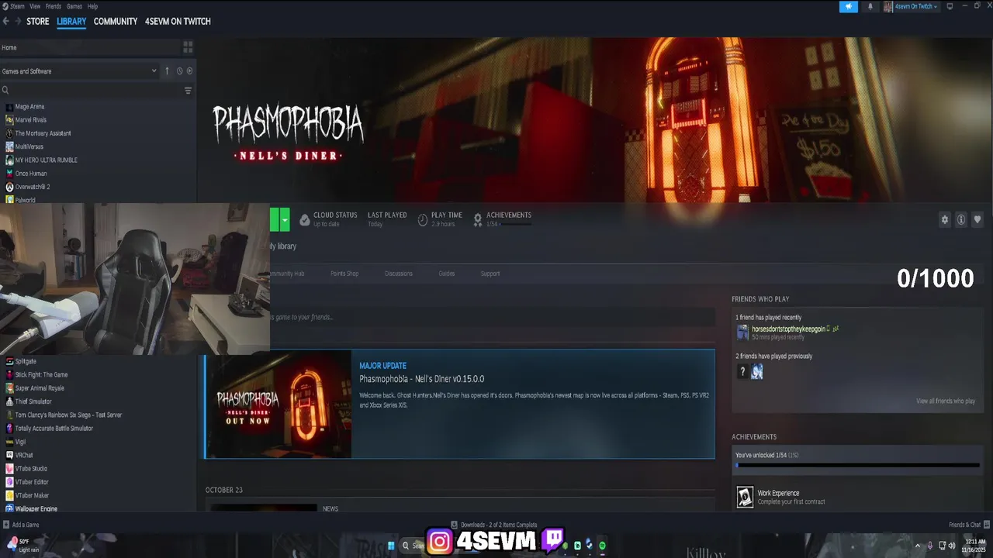
Task: Click the ACHIEVEMENTS 1/54 header stat
Action: pos(504,219)
